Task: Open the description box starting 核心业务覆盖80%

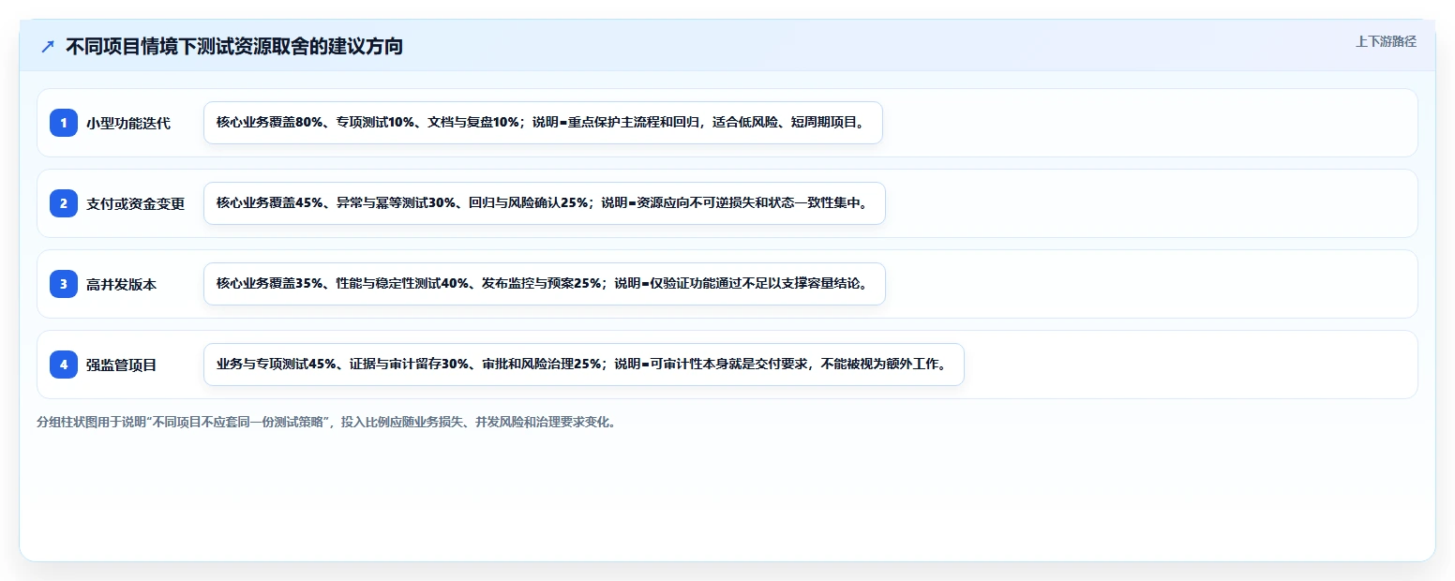Action: (543, 123)
